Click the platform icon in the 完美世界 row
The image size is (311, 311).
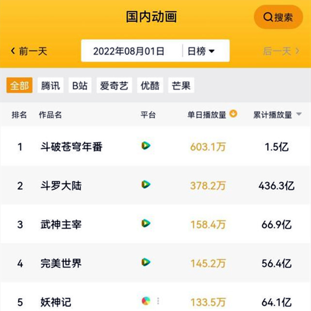click(x=146, y=262)
